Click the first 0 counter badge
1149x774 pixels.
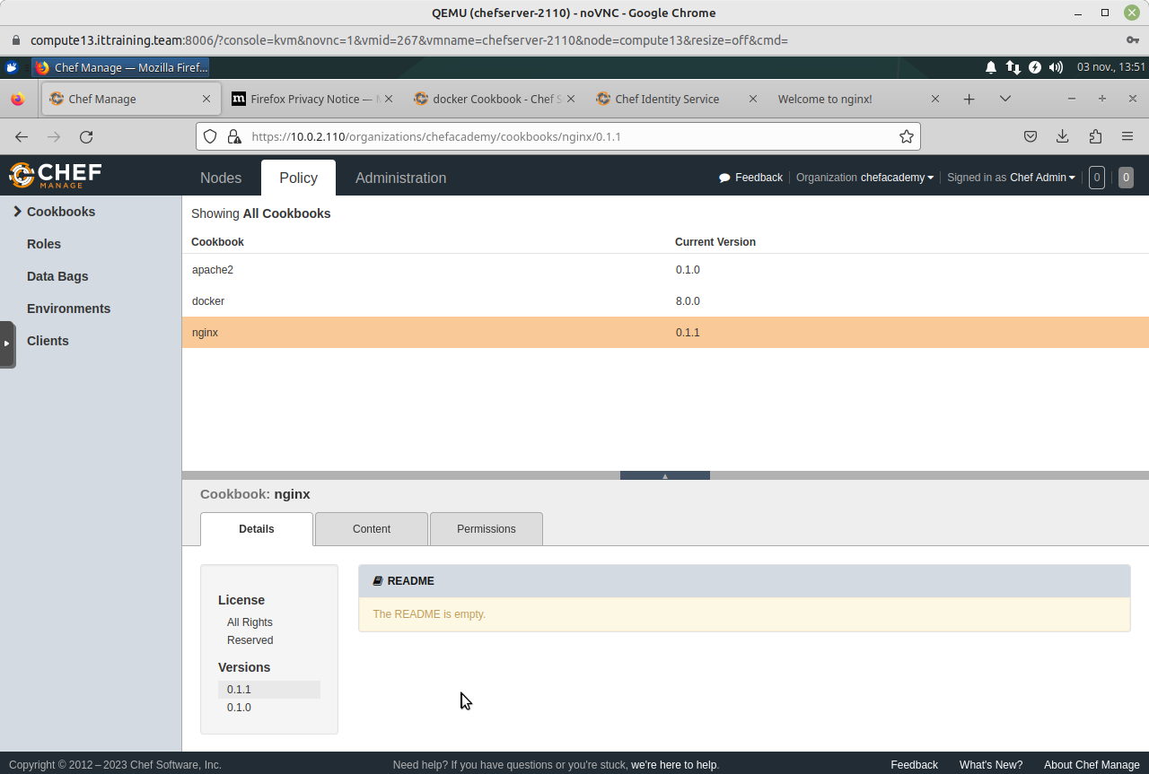coord(1096,178)
